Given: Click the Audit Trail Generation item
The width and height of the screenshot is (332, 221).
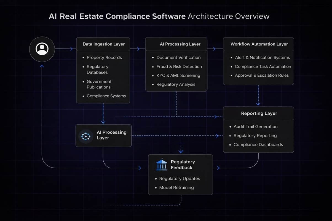Looking at the screenshot, I should pyautogui.click(x=255, y=126).
